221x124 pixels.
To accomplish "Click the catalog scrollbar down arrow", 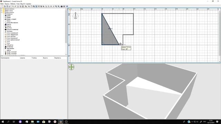I will tap(66, 54).
